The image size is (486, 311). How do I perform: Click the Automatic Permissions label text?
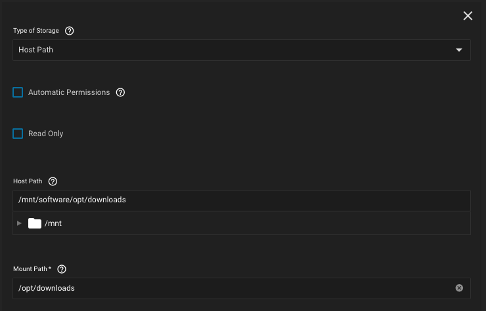pyautogui.click(x=69, y=92)
